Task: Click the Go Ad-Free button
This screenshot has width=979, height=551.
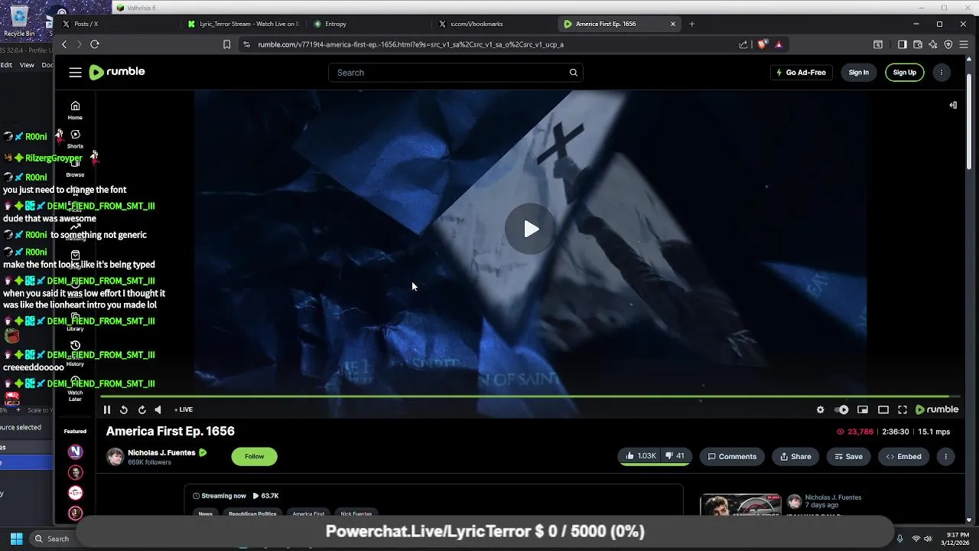Action: click(x=801, y=72)
